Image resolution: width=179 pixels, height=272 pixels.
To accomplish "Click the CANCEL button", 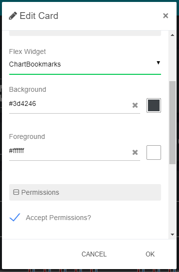I will 94,254.
